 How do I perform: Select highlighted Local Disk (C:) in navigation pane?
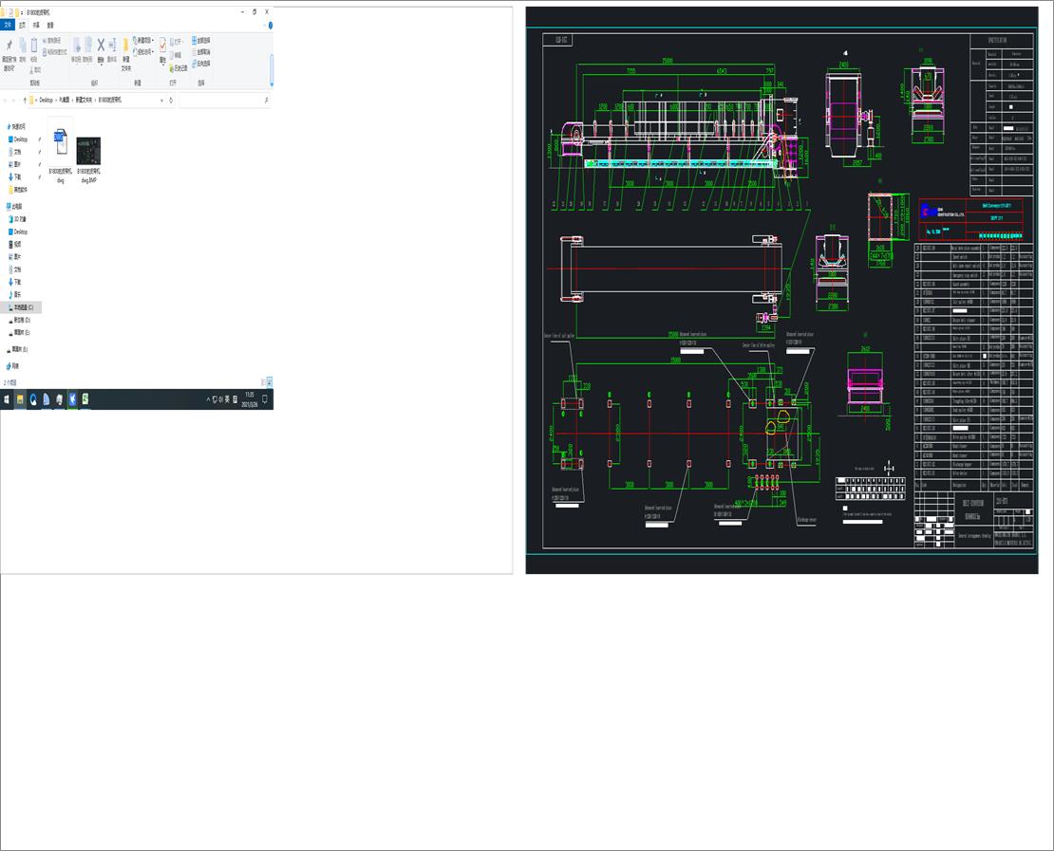point(22,307)
